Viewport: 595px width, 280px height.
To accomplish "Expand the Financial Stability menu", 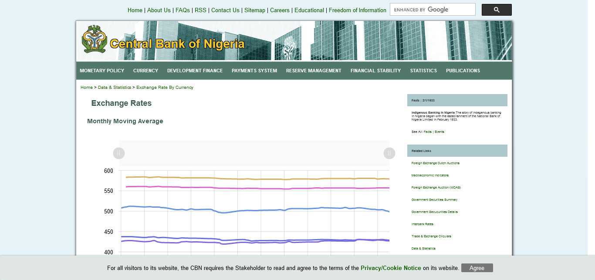I will pyautogui.click(x=375, y=71).
